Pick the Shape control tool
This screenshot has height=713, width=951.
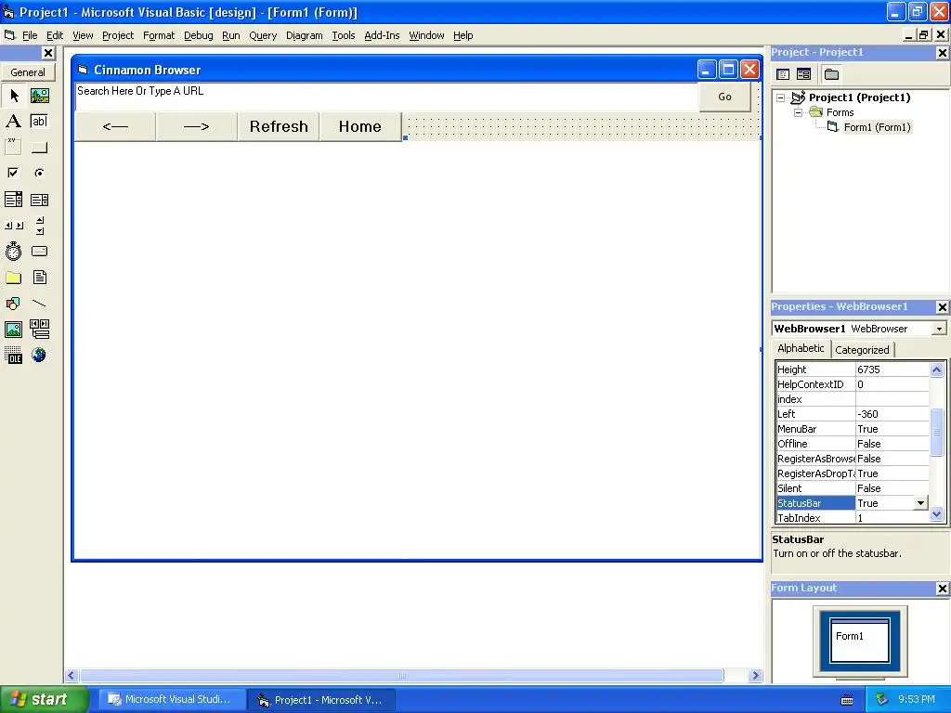(13, 304)
